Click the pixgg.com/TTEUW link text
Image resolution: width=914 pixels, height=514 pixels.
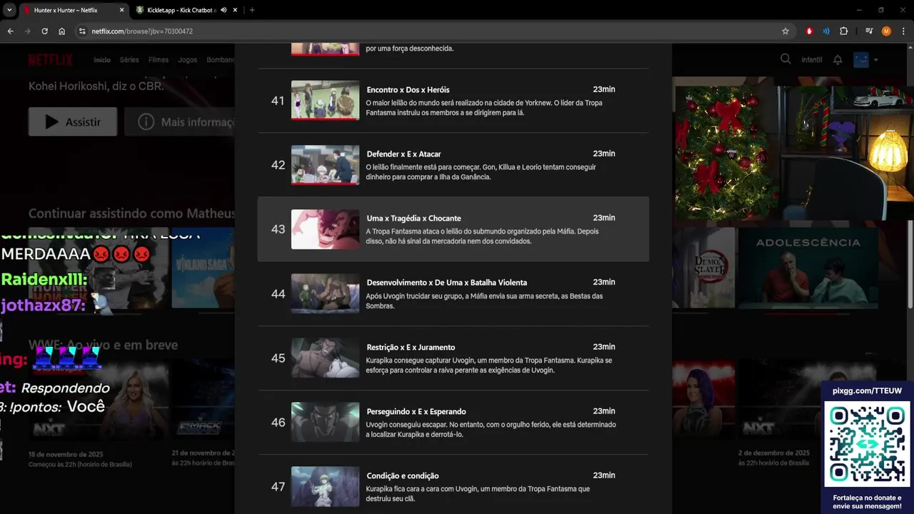867,390
